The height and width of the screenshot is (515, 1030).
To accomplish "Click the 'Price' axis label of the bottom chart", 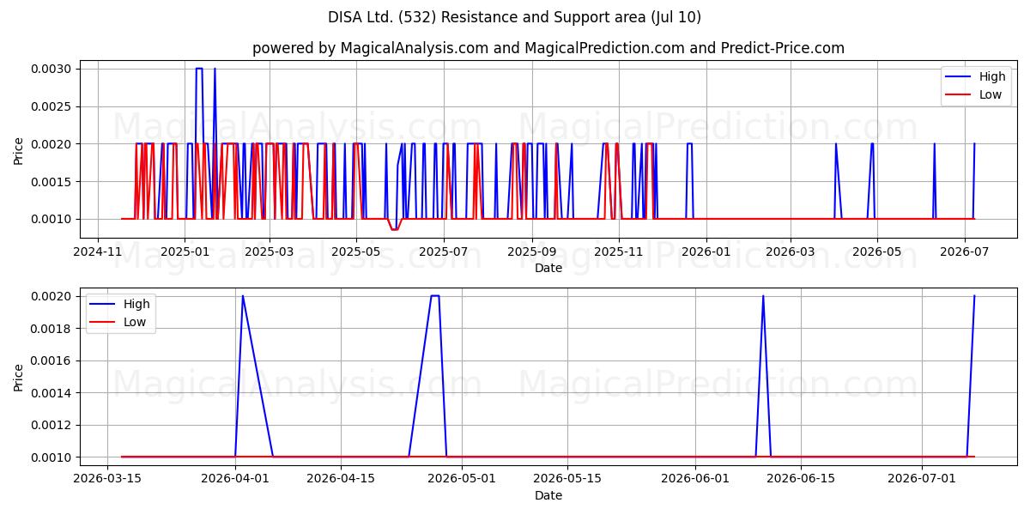I will (x=19, y=377).
